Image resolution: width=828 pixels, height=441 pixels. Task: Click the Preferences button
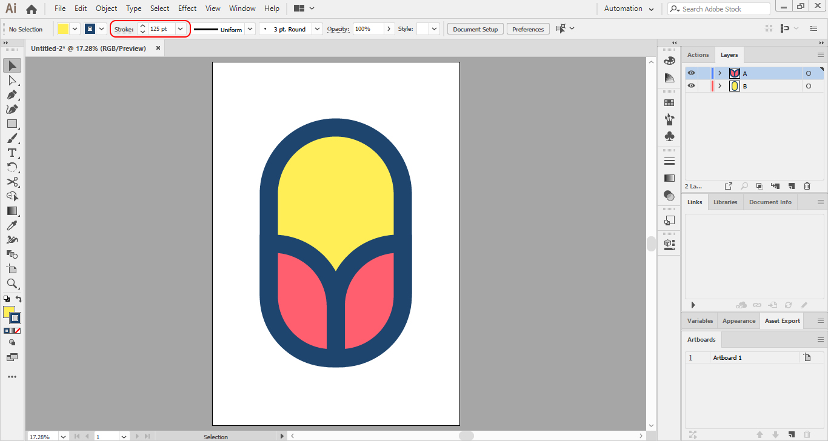click(528, 29)
